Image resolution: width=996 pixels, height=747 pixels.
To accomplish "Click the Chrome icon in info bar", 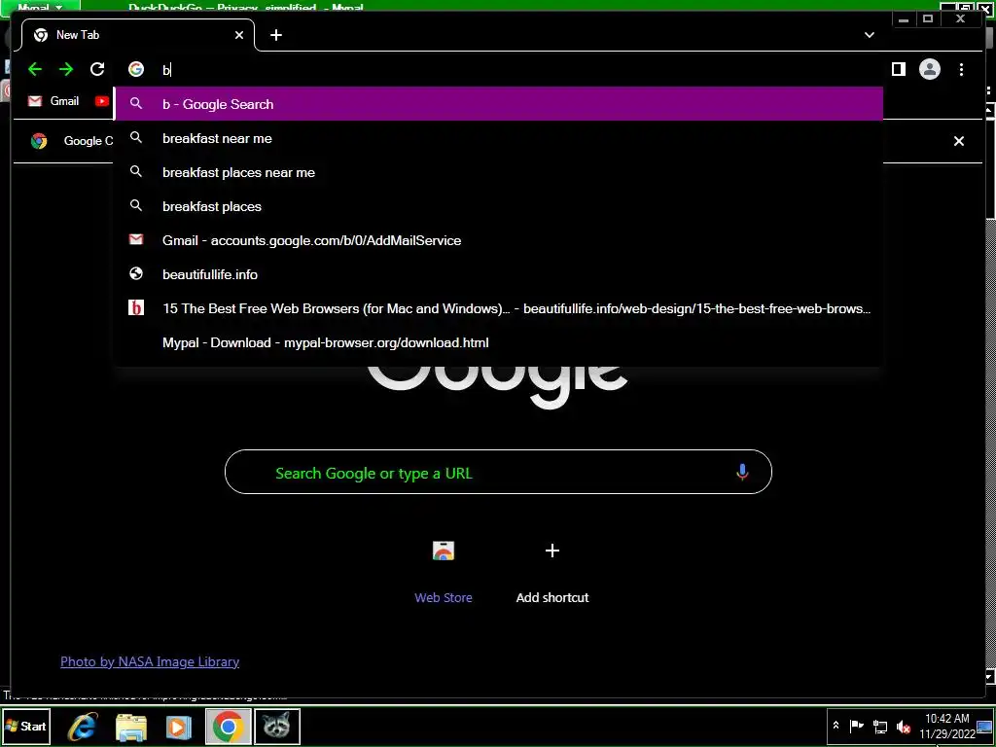I will pyautogui.click(x=39, y=141).
